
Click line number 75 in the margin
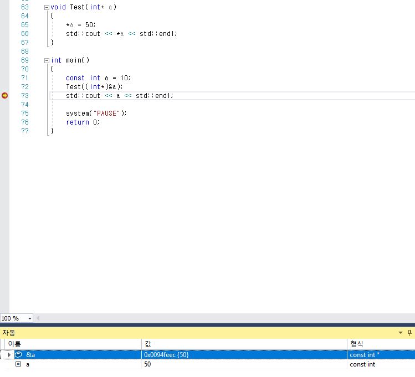(x=24, y=113)
